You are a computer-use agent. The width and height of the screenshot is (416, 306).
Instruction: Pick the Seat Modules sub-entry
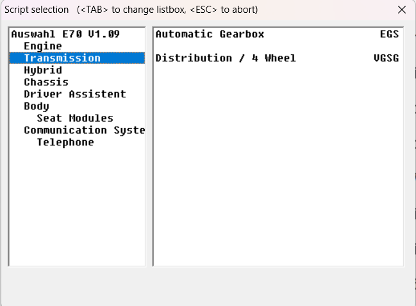75,118
